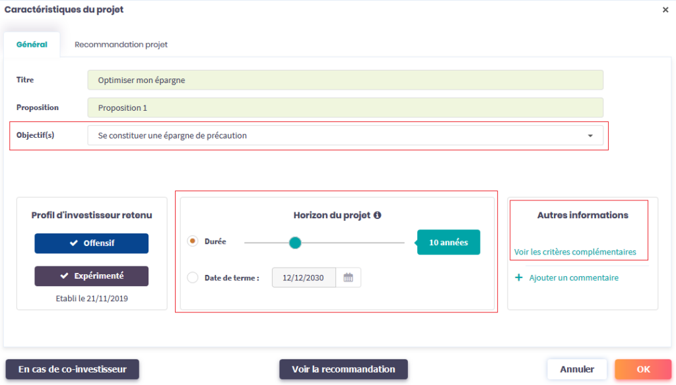Screen dimensions: 676x385
Task: Select the Date de terme radio button
Action: tap(193, 278)
